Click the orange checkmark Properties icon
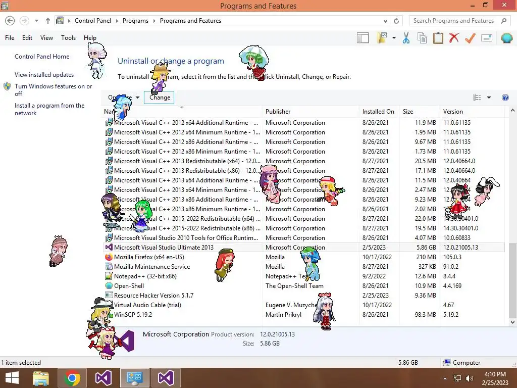The width and height of the screenshot is (517, 388). tap(470, 38)
